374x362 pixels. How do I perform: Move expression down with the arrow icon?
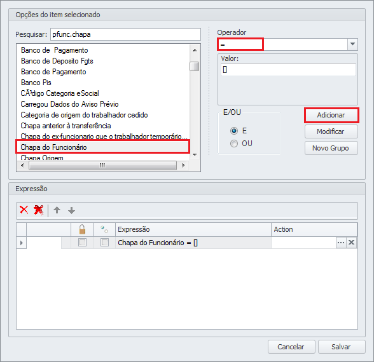click(x=71, y=210)
